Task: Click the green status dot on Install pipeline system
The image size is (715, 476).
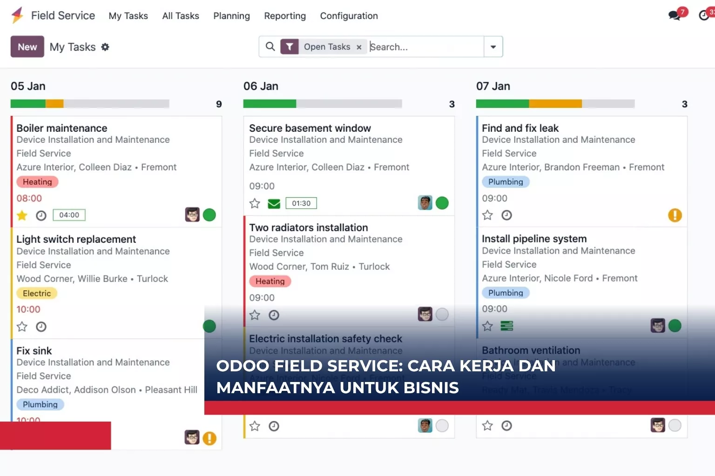Action: (x=675, y=326)
